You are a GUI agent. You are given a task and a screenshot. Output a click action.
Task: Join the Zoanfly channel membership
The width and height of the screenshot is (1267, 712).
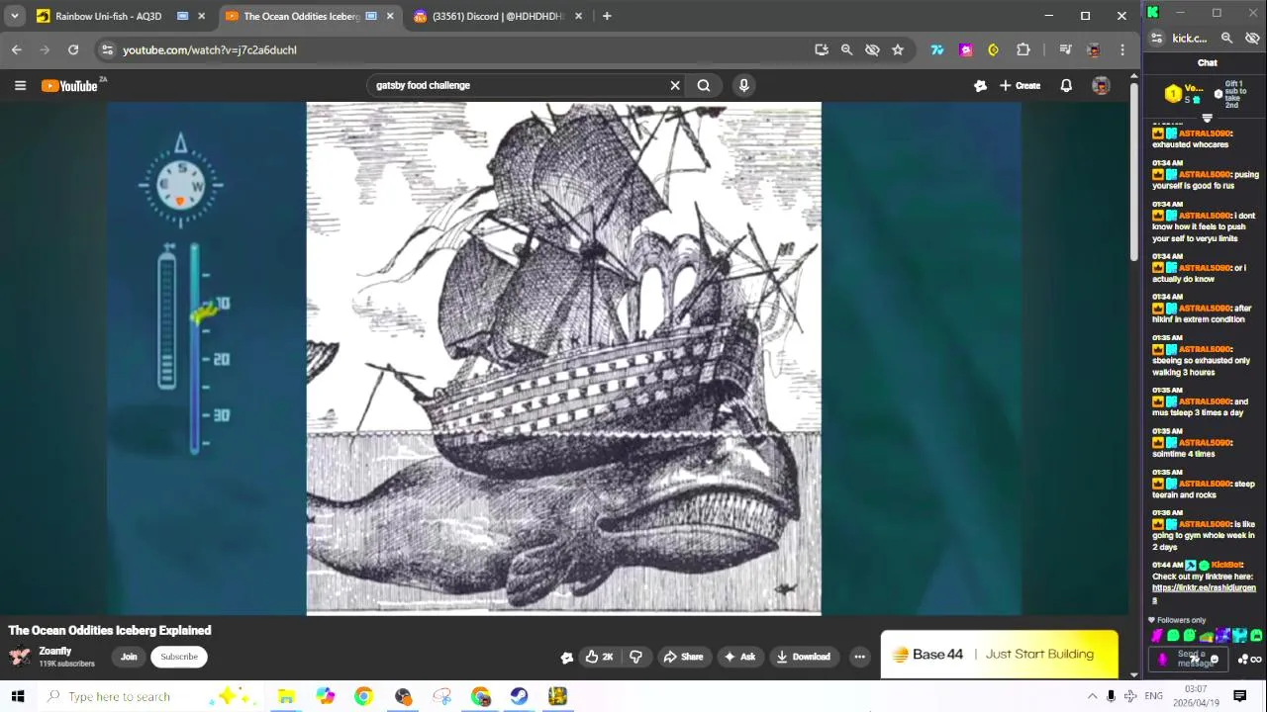click(x=129, y=657)
